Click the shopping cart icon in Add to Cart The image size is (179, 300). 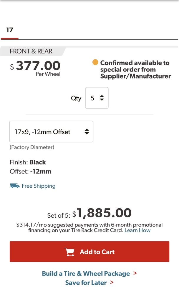click(x=69, y=252)
